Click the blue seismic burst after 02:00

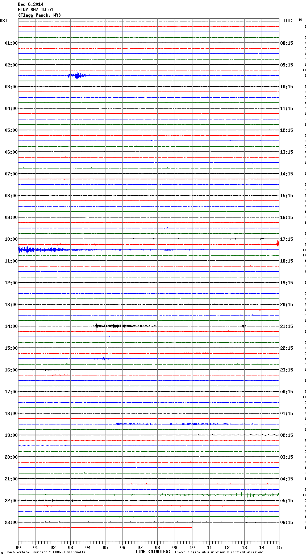pos(79,76)
